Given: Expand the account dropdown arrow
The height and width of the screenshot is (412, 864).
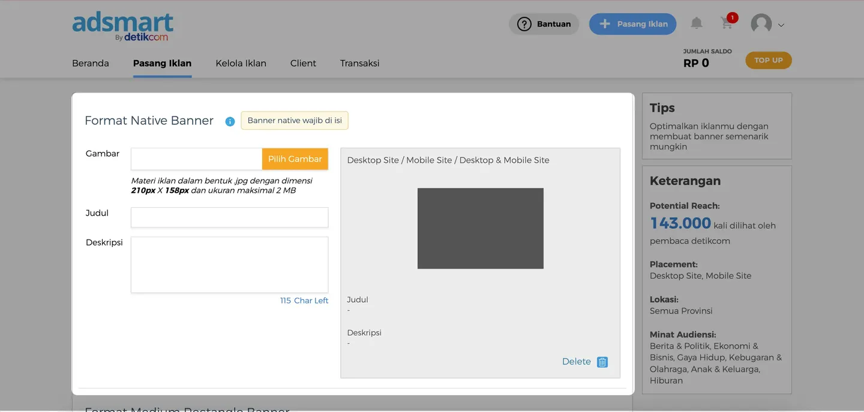Looking at the screenshot, I should [781, 25].
